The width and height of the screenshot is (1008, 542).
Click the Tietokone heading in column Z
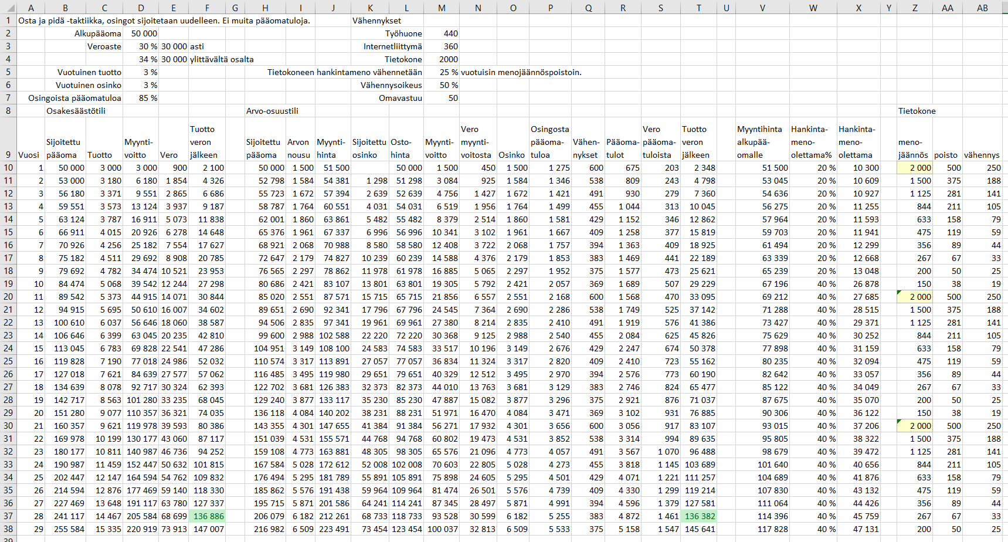(x=917, y=111)
